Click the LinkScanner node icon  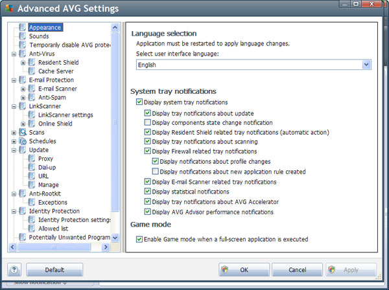click(x=23, y=106)
